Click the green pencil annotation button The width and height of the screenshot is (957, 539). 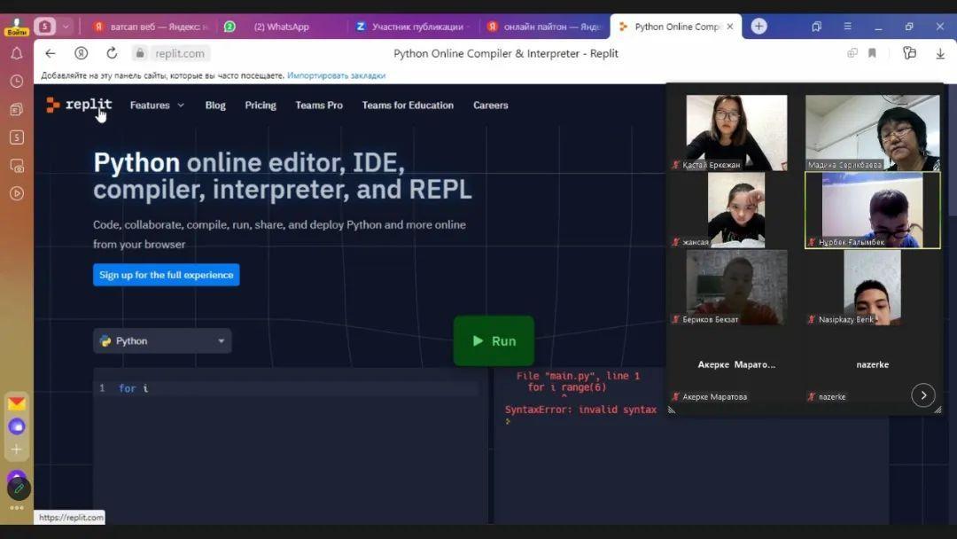(19, 488)
